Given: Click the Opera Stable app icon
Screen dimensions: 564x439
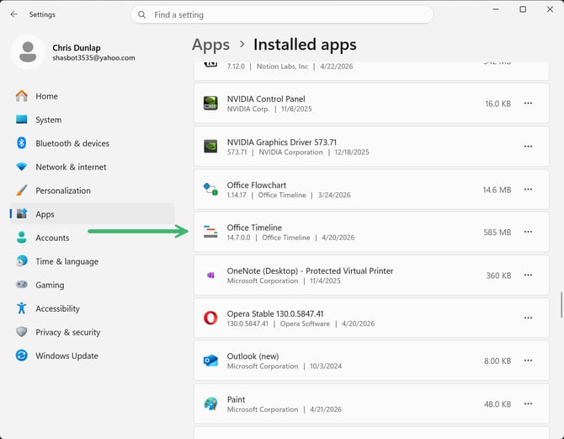Looking at the screenshot, I should [x=210, y=318].
